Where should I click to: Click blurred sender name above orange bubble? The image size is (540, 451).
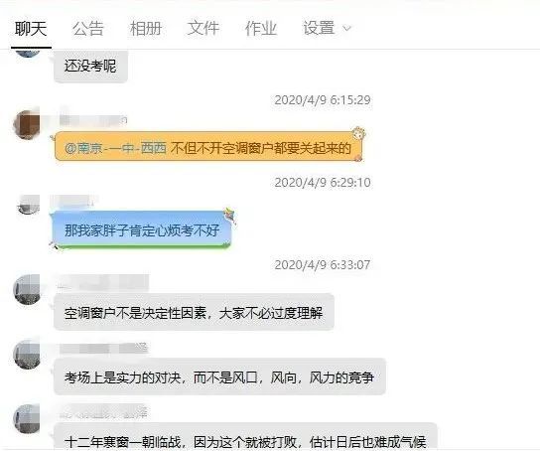93,120
